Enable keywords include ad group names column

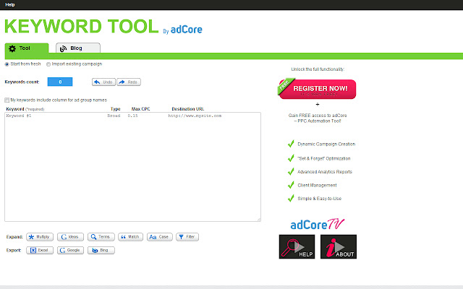[x=7, y=100]
